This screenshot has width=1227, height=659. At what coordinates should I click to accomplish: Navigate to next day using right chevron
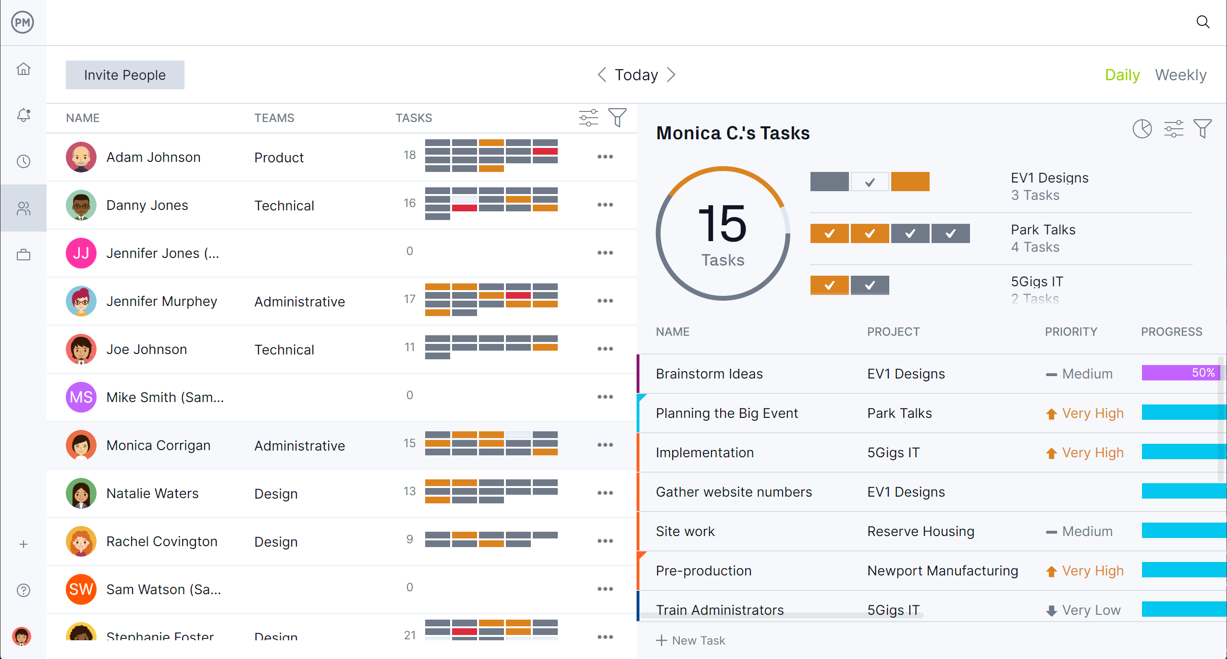coord(672,74)
